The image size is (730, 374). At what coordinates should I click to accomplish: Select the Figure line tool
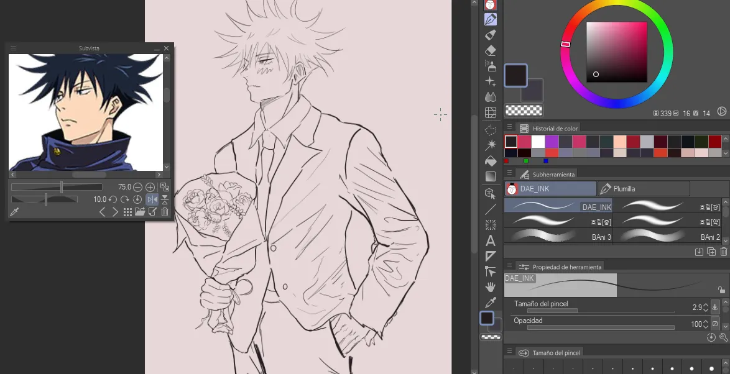490,209
